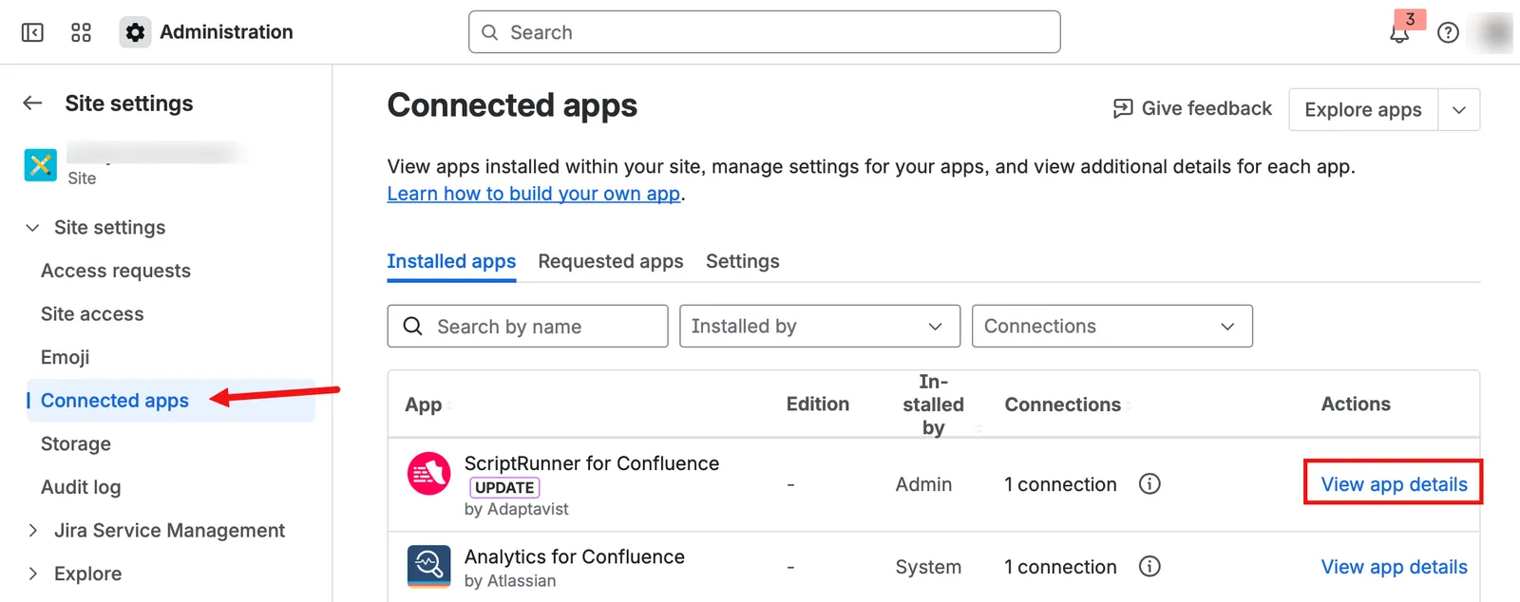Screen dimensions: 1520x602
Task: Click the ScriptRunner for Confluence app icon
Action: coord(428,473)
